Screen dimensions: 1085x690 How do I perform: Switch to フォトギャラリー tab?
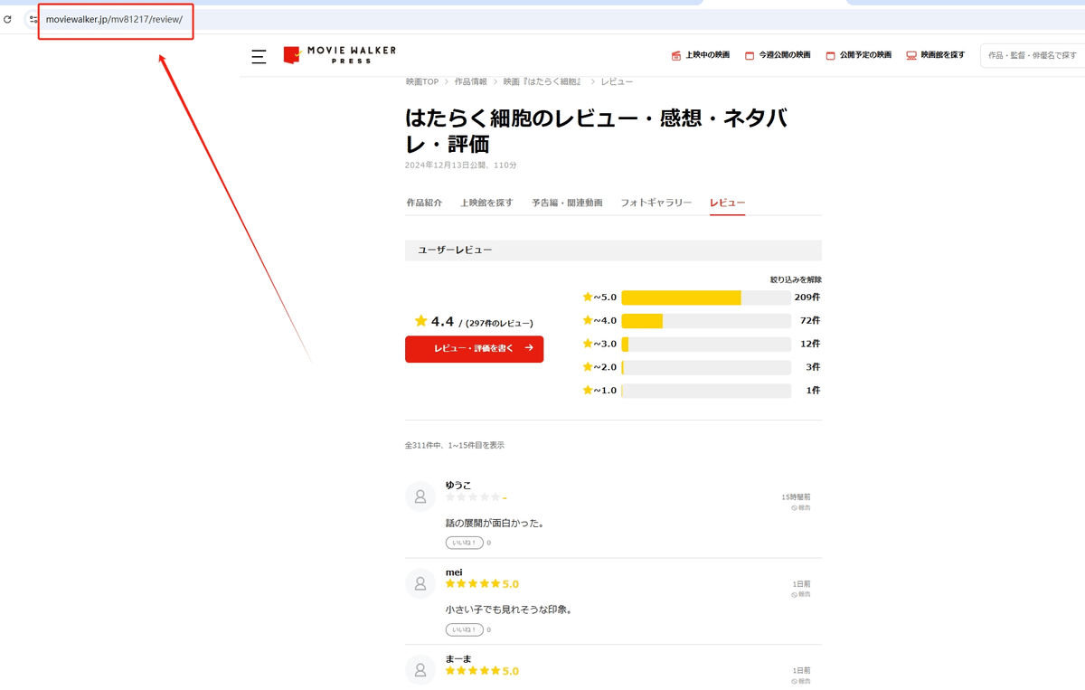(x=656, y=203)
